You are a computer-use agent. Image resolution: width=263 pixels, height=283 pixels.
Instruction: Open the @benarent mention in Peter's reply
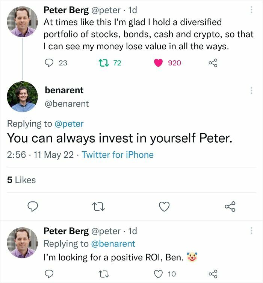click(x=113, y=244)
